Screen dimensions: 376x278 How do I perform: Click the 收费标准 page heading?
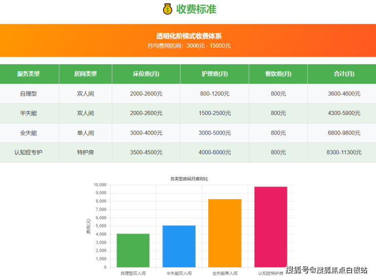click(x=196, y=9)
